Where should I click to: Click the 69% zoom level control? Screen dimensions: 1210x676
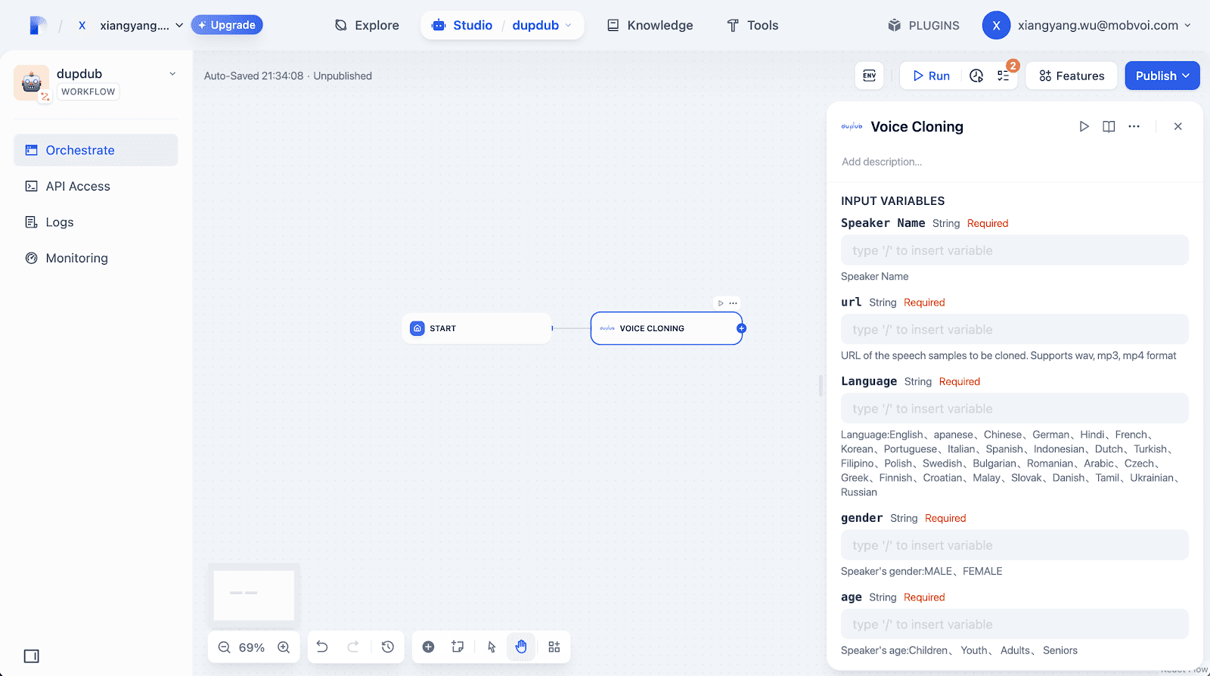[x=252, y=647]
